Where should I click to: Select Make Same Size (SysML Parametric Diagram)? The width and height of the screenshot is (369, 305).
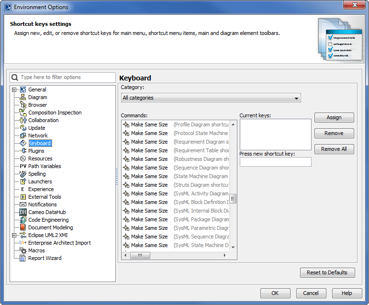[x=176, y=228]
